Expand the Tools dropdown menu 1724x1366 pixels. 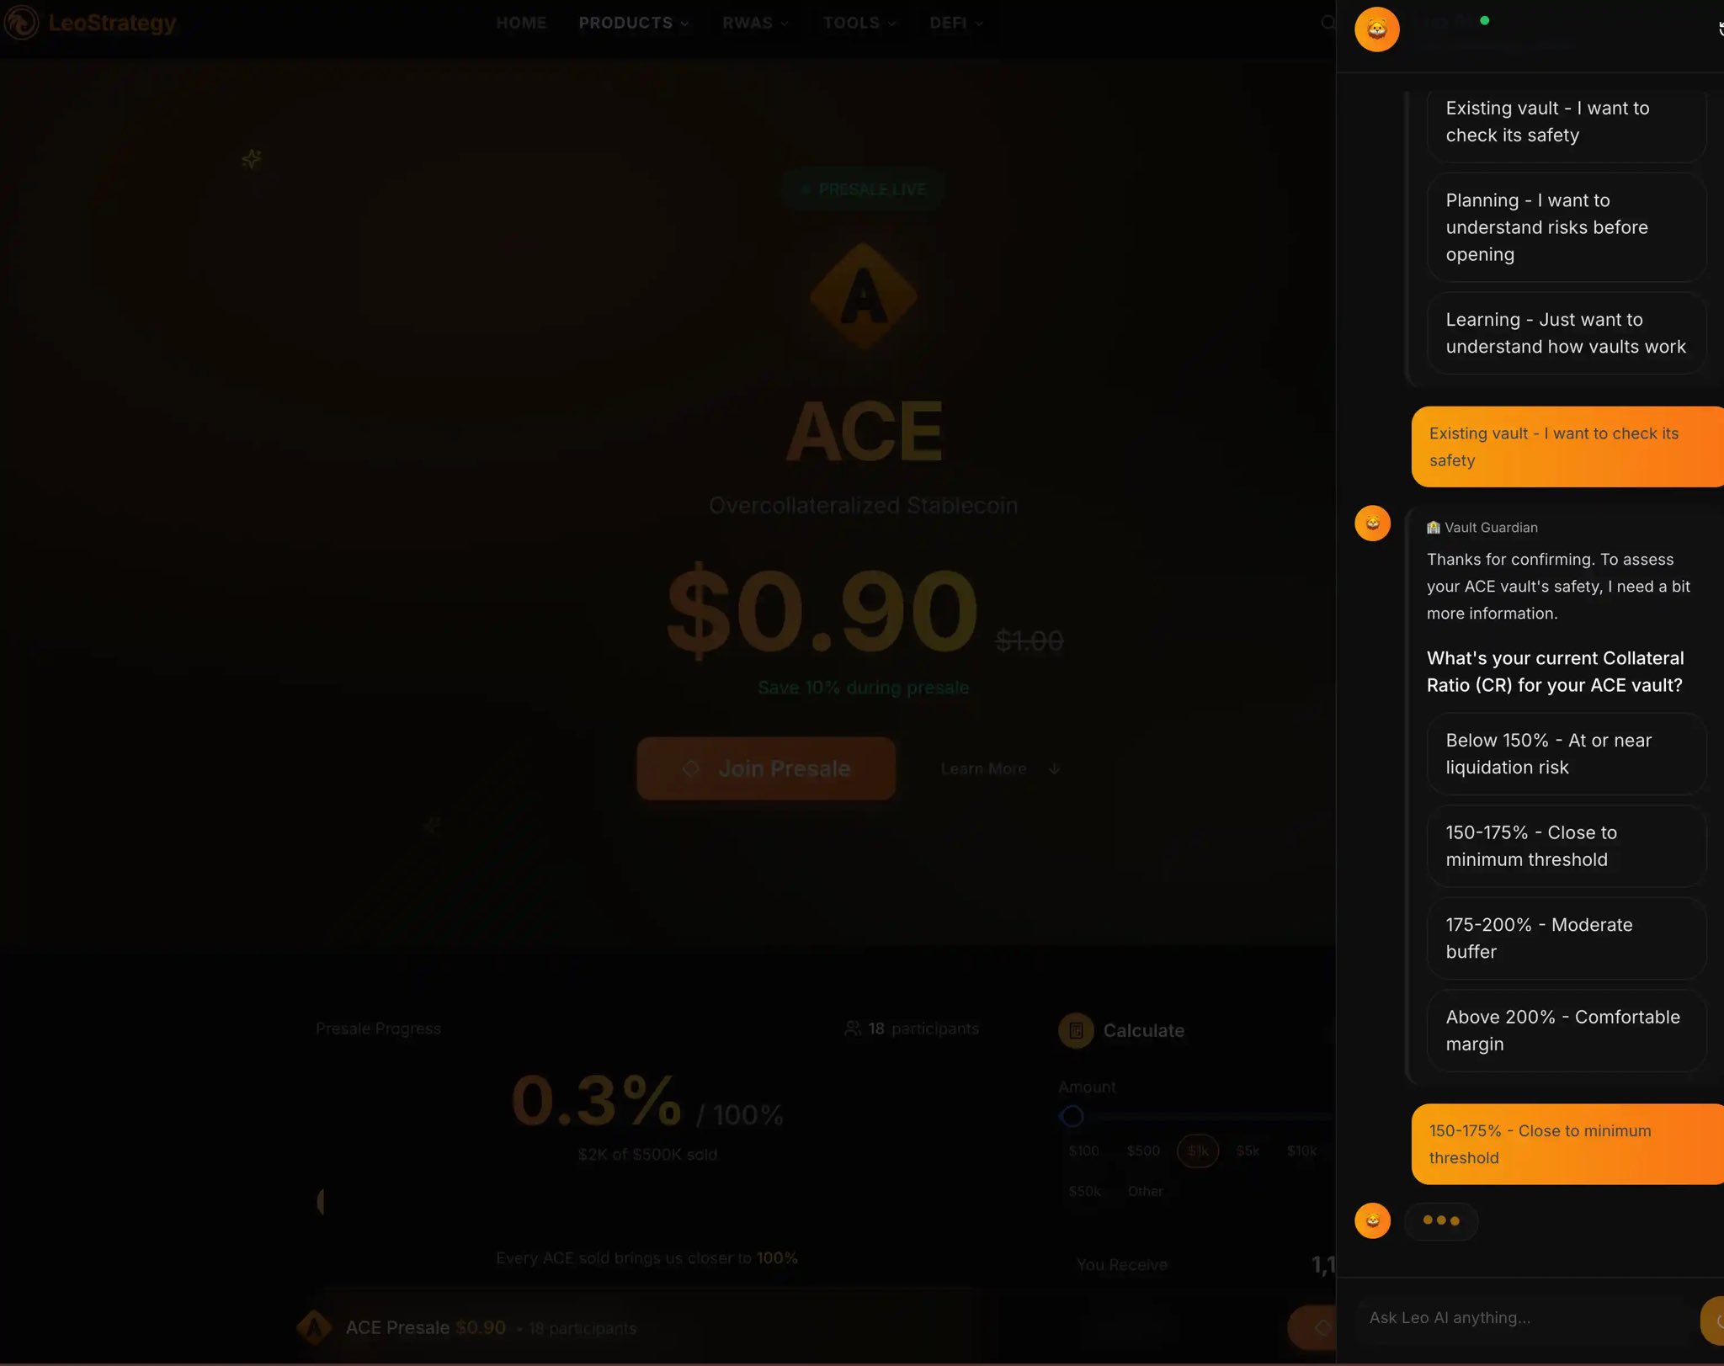(859, 23)
